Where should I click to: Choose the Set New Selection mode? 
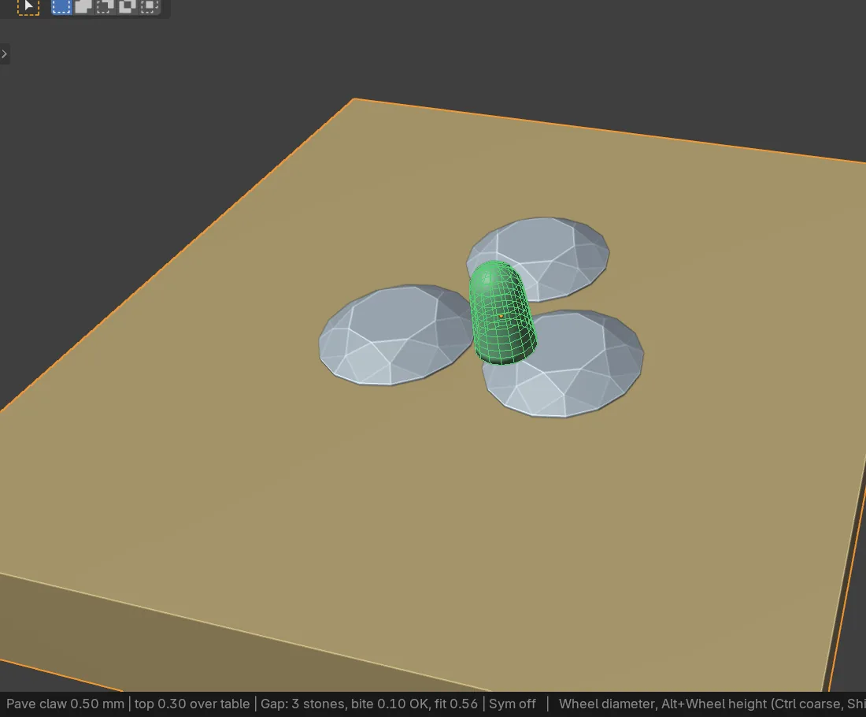(x=61, y=6)
